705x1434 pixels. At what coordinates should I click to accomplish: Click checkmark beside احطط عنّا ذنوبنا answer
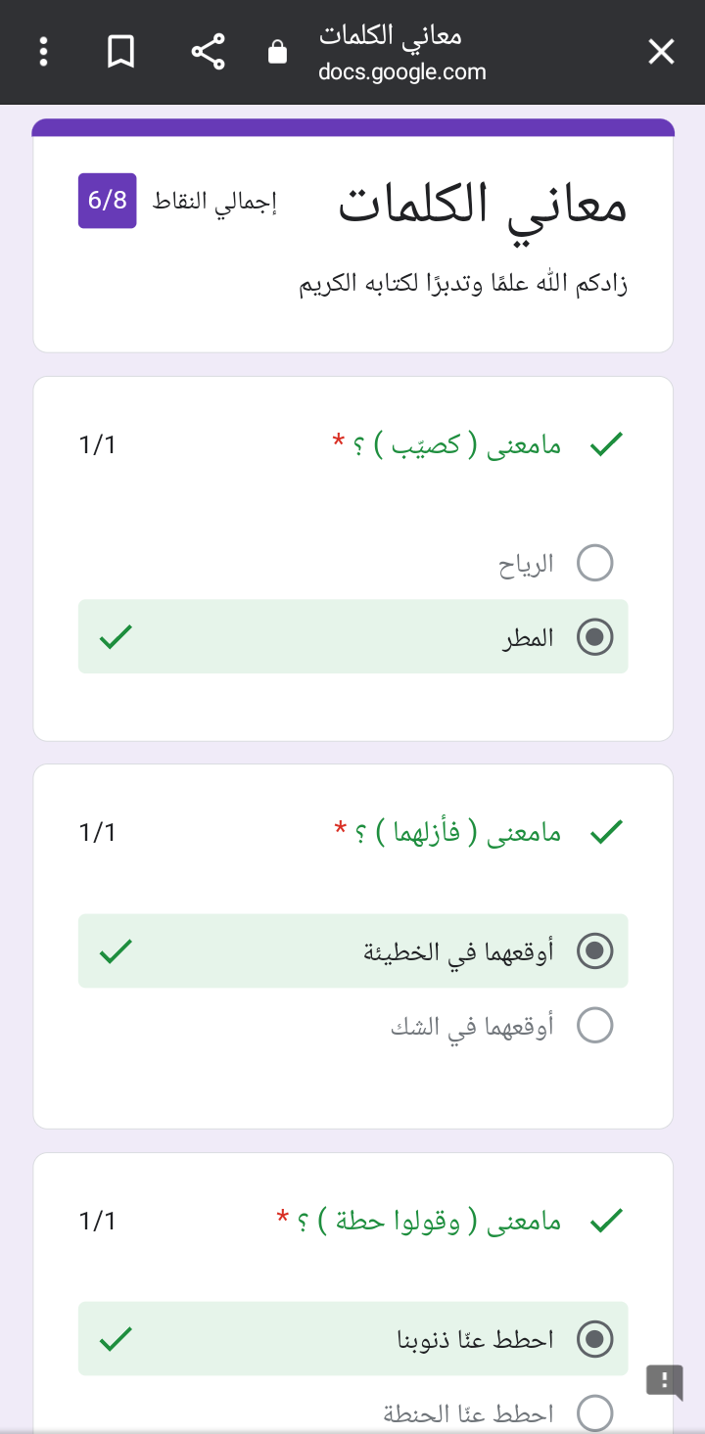(x=116, y=1338)
